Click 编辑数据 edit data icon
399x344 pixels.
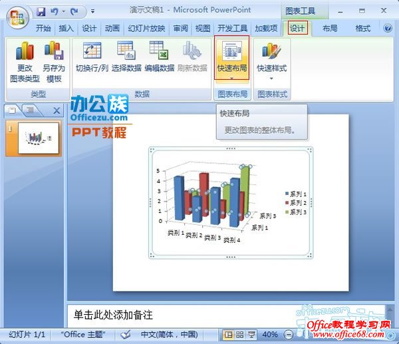pos(160,57)
